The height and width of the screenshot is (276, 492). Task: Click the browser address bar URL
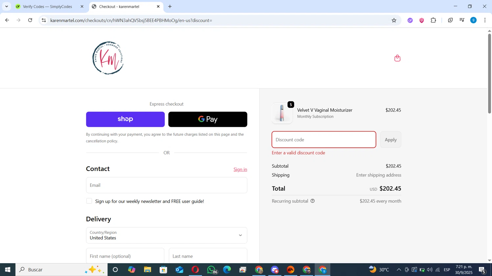[x=131, y=20]
